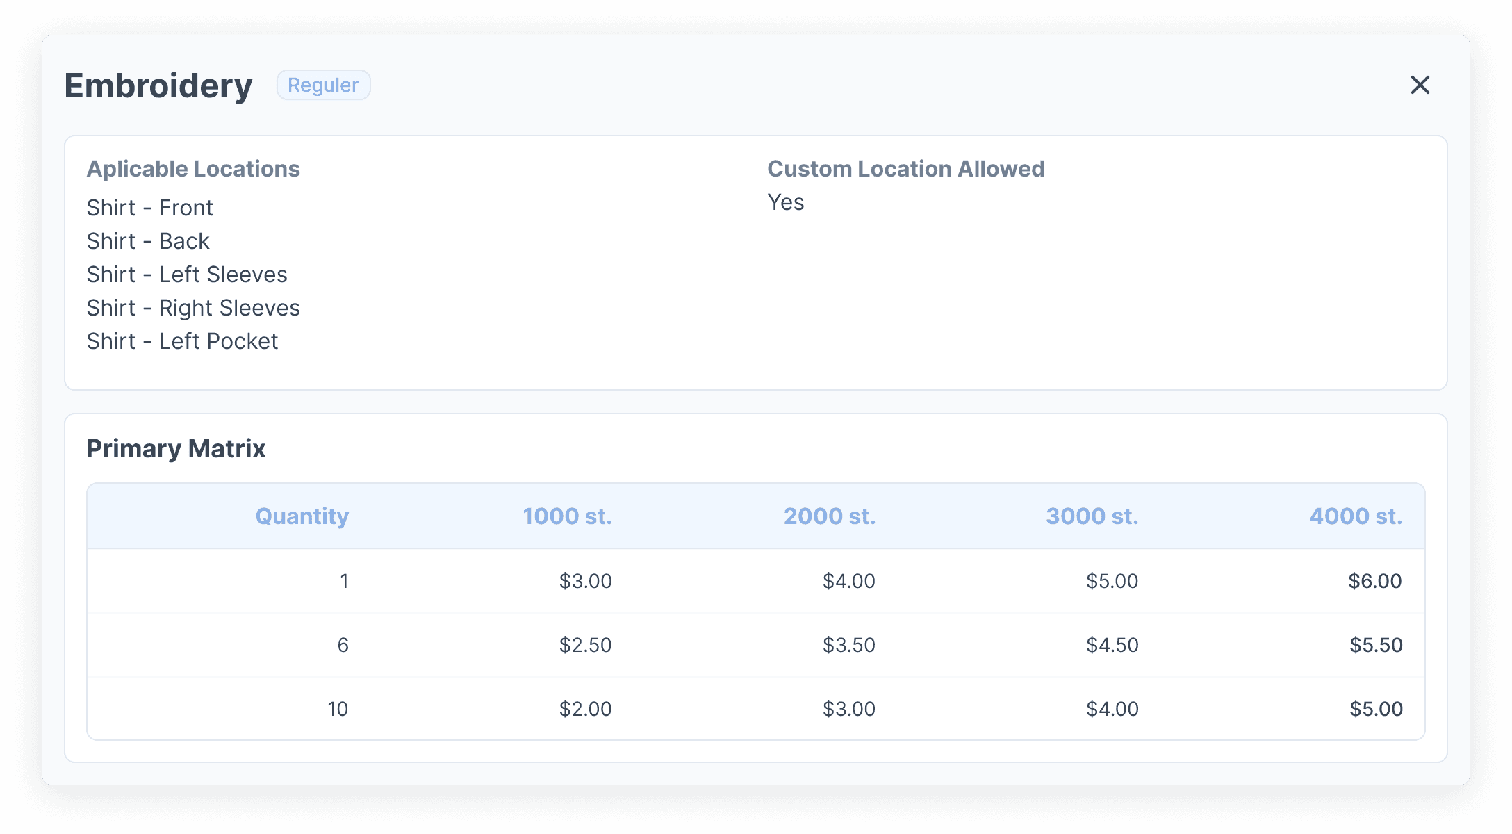Select the Shirt - Left Pocket location

182,341
